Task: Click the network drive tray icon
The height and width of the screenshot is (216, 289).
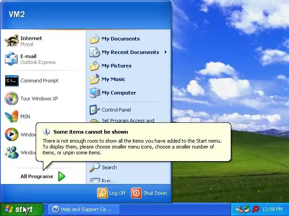Action: [x=247, y=209]
